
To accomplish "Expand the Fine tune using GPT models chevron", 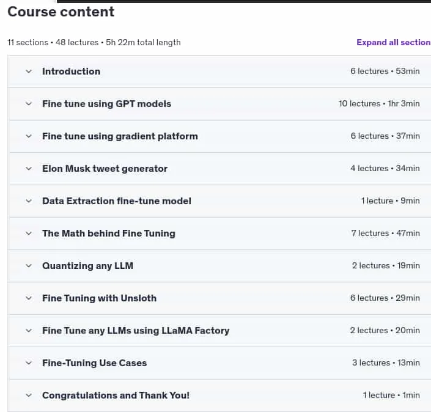I will click(29, 104).
